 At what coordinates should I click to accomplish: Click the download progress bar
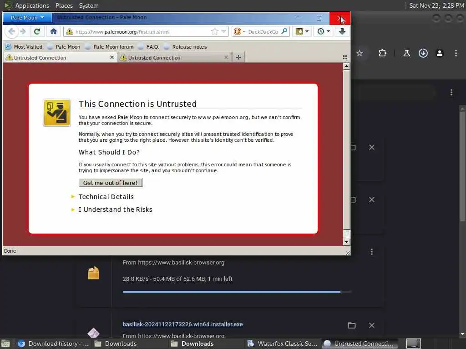[x=237, y=292]
